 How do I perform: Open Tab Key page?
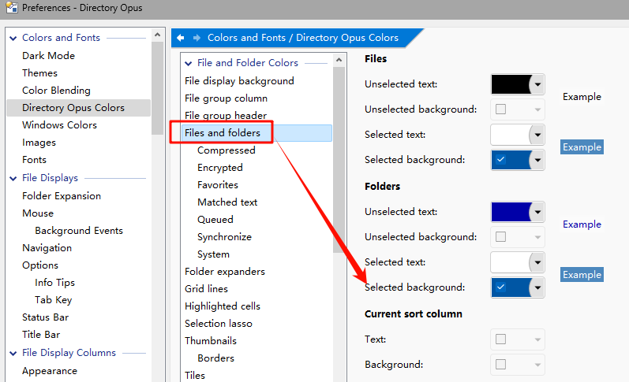[x=54, y=300]
